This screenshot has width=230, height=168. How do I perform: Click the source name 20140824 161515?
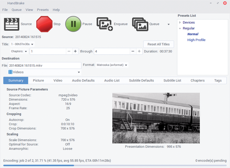pos(28,37)
